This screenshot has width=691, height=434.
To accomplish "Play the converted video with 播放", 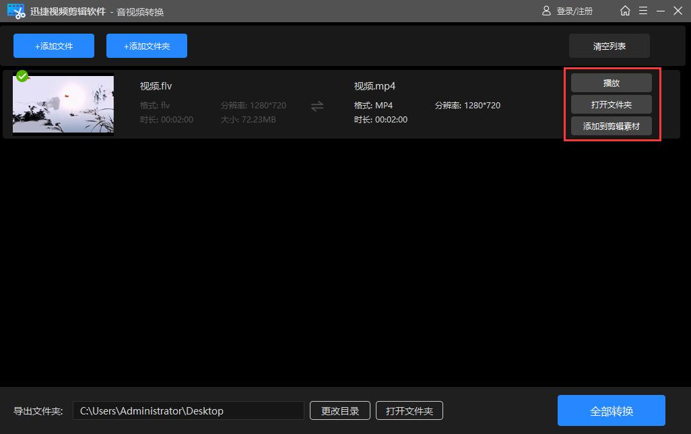I will click(611, 83).
